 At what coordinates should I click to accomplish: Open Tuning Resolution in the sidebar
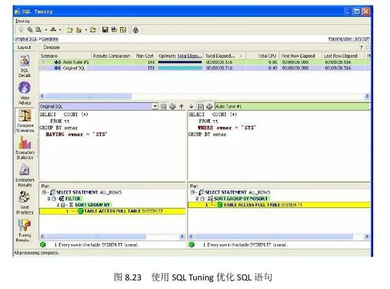coord(24,230)
